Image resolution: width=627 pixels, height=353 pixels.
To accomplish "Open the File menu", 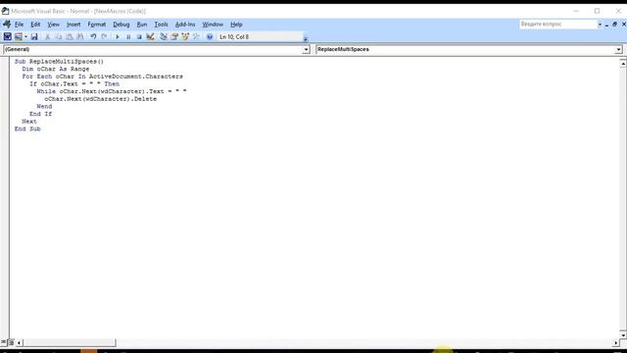I will tap(20, 25).
